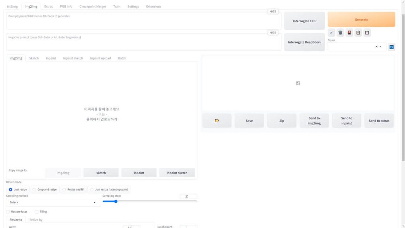
Task: Open the Settings tab
Action: (x=133, y=6)
